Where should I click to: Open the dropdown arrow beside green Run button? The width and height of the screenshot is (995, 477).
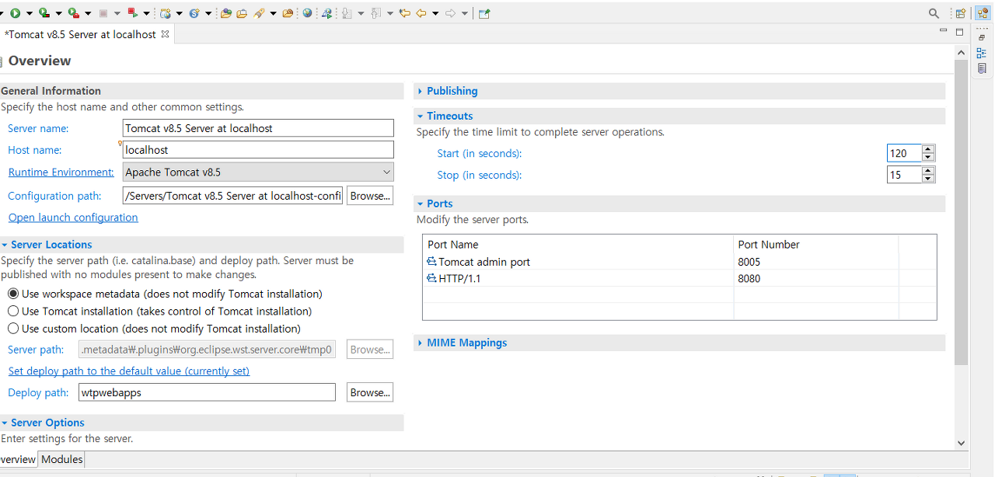coord(29,13)
